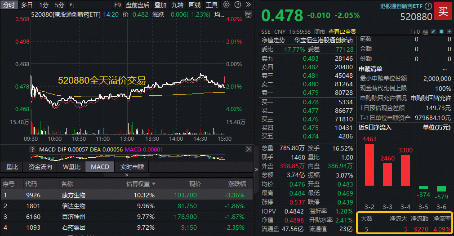Image resolution: width=454 pixels, height=236 pixels.
Task: Toggle the 叠加 overlay option
Action: (x=160, y=5)
